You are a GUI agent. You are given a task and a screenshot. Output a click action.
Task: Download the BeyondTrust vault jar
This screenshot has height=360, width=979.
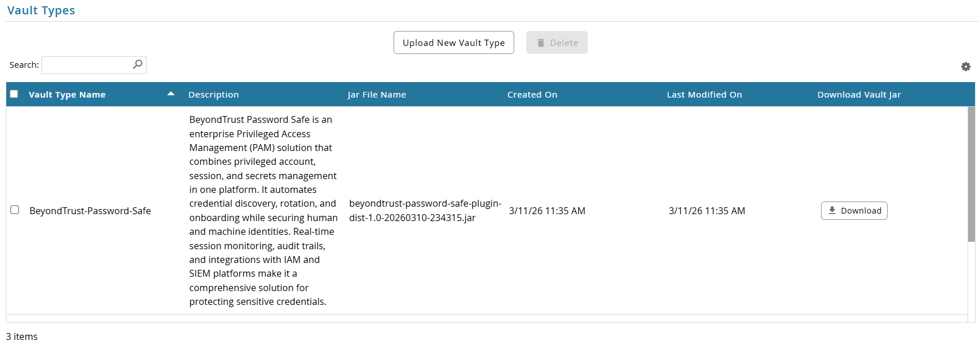[854, 211]
